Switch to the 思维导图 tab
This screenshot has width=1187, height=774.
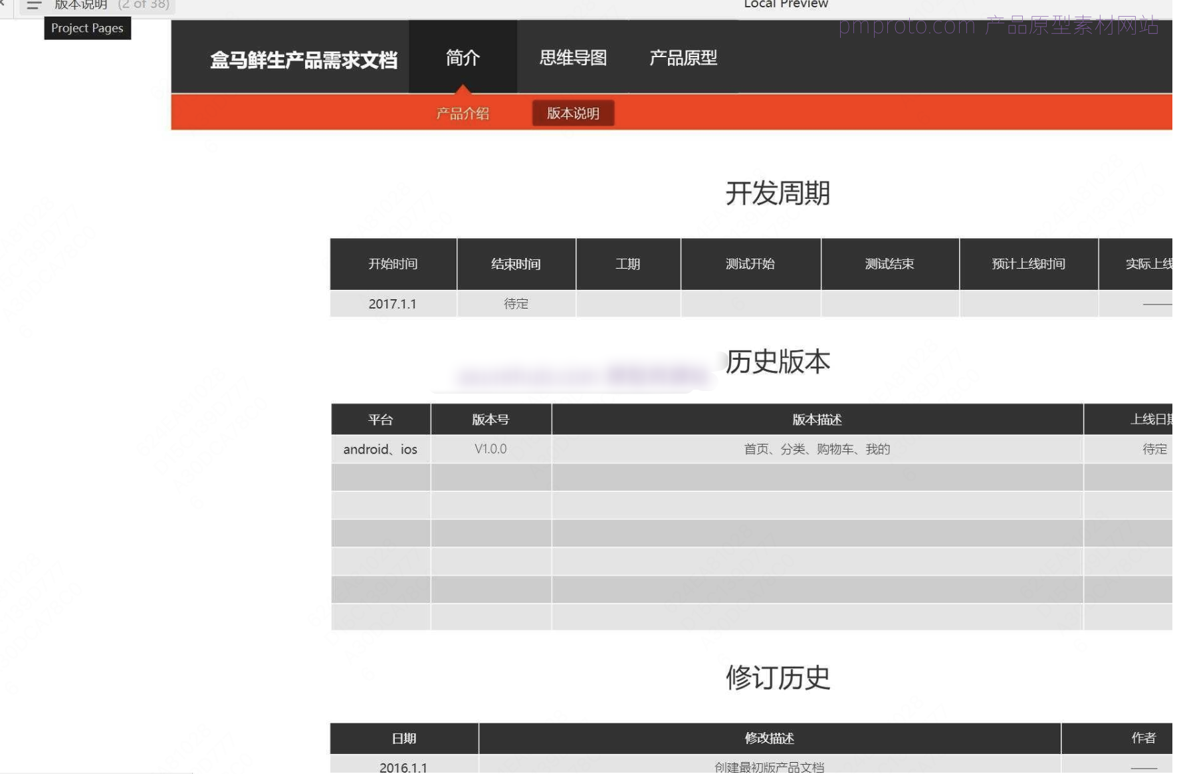[573, 57]
